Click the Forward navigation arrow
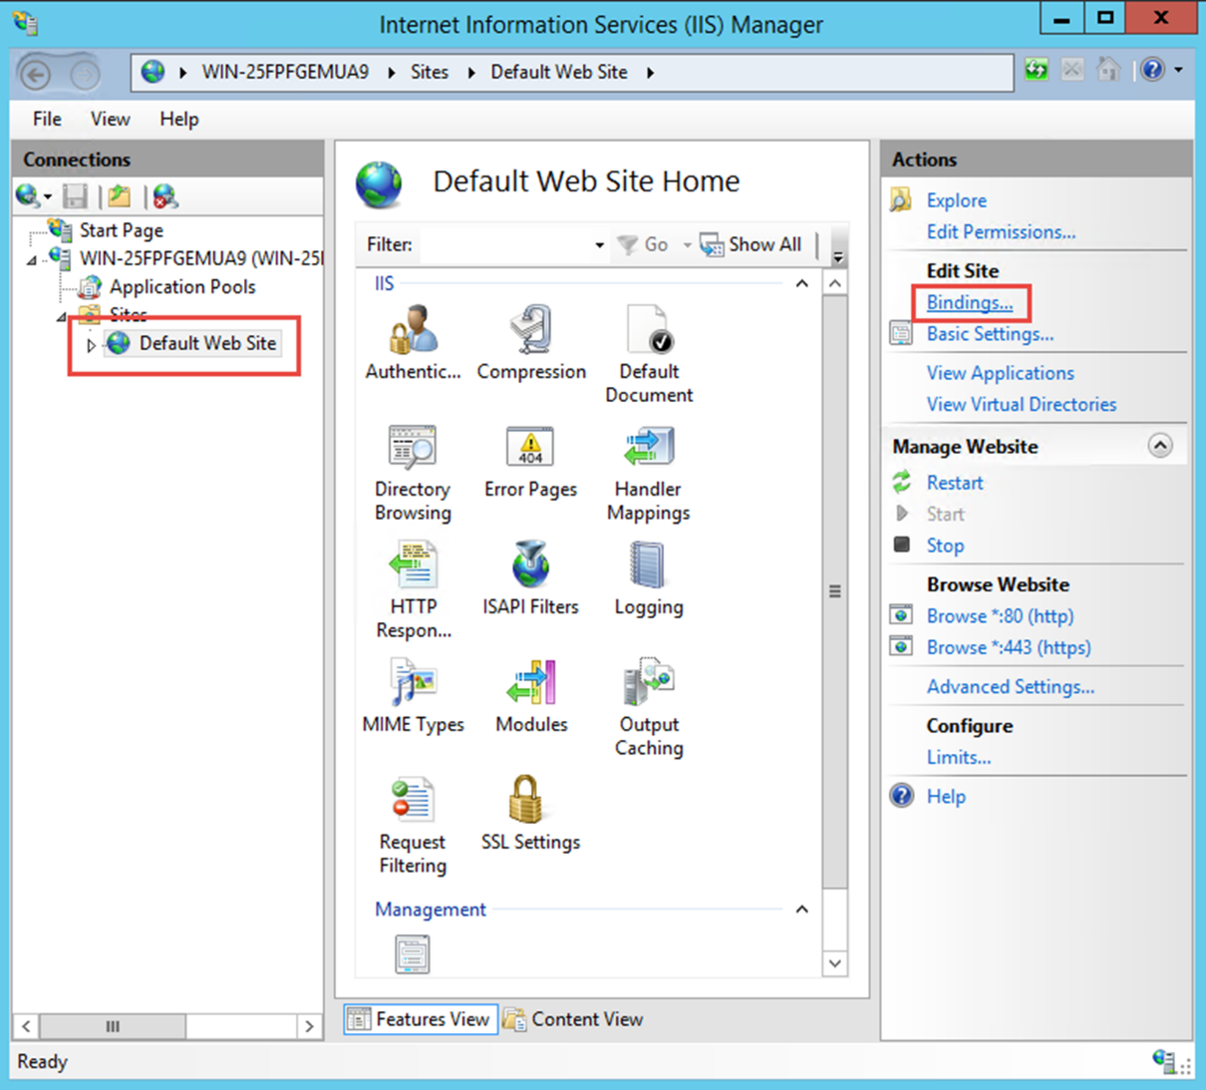The image size is (1206, 1090). (x=86, y=74)
